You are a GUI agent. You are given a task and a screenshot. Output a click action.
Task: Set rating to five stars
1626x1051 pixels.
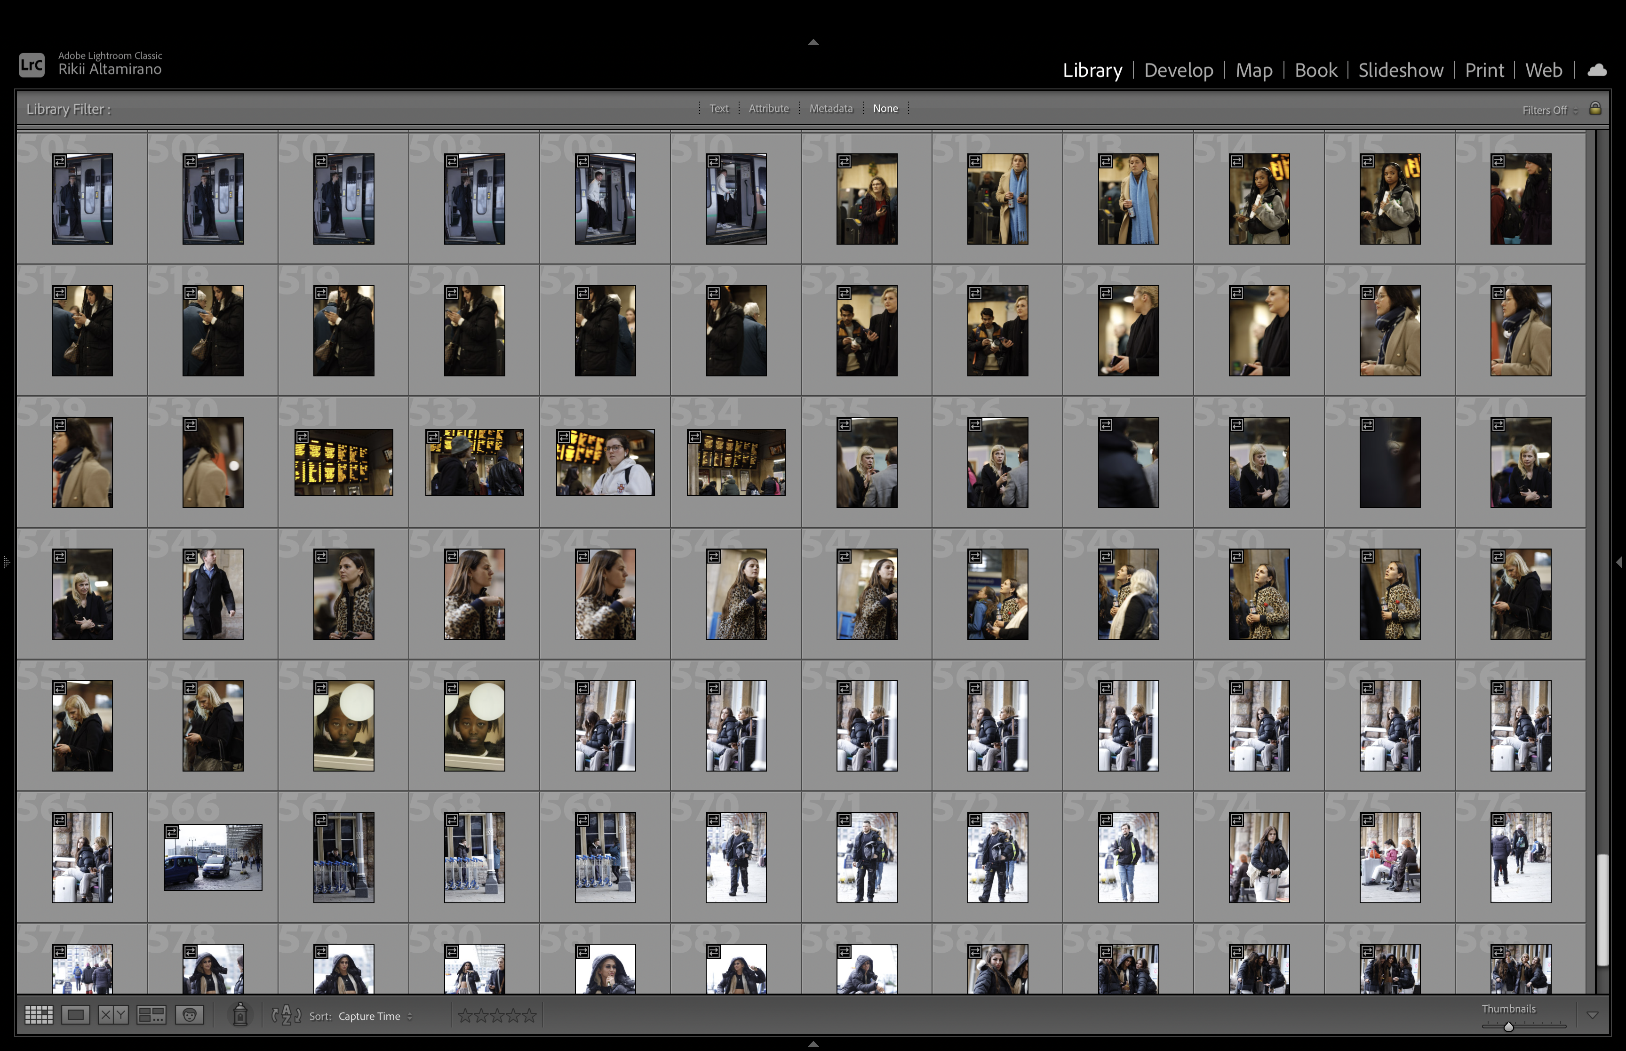(529, 1016)
